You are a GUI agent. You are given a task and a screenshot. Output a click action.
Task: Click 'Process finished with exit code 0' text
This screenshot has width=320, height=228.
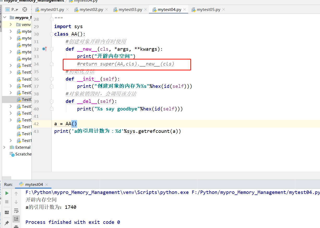pos(73,222)
